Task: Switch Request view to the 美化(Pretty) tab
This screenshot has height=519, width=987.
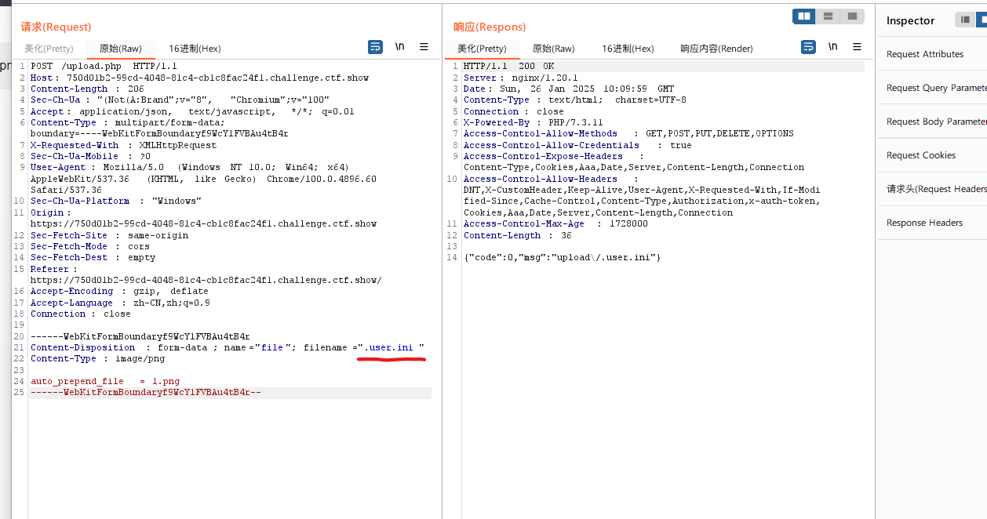Action: 49,49
